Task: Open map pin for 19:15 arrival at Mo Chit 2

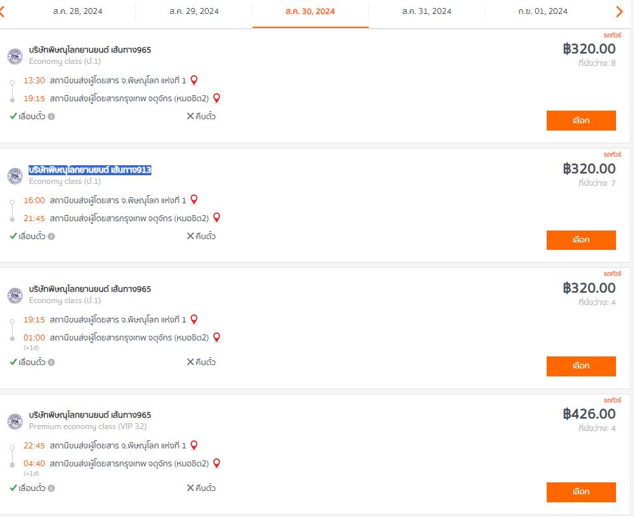Action: [217, 98]
